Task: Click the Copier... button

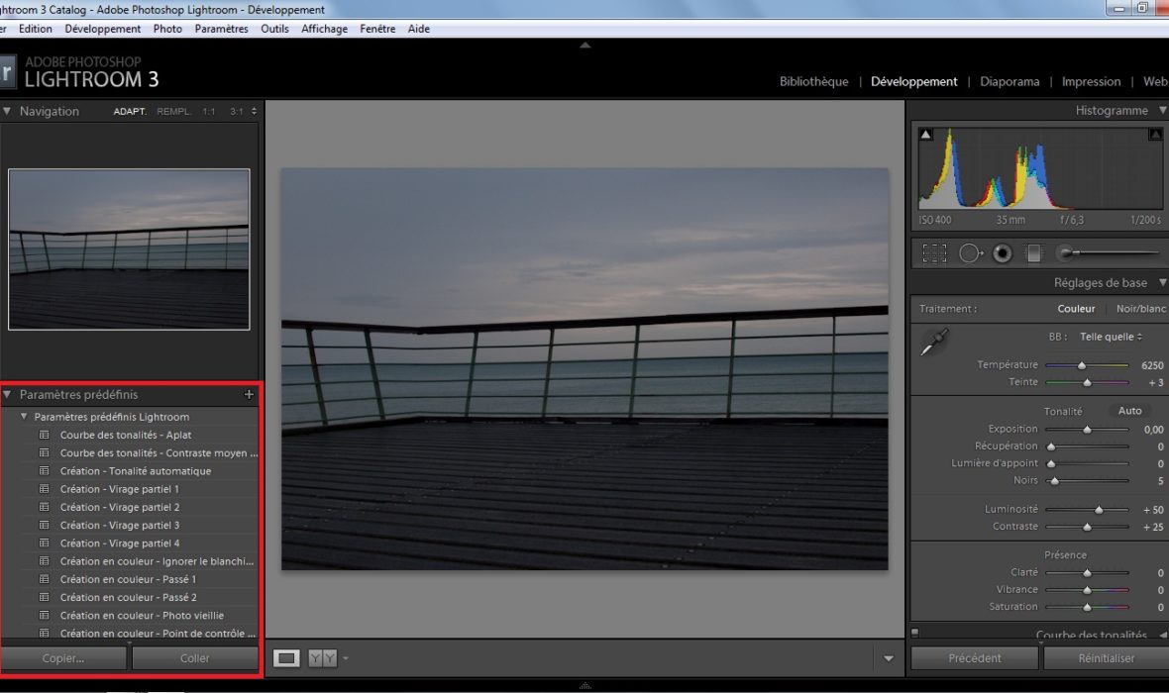Action: pyautogui.click(x=63, y=658)
